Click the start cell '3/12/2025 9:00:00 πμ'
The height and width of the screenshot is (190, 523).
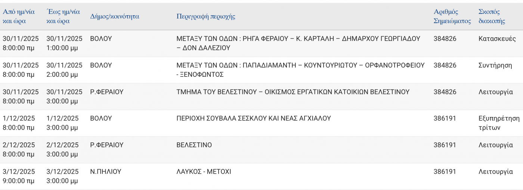pyautogui.click(x=19, y=176)
